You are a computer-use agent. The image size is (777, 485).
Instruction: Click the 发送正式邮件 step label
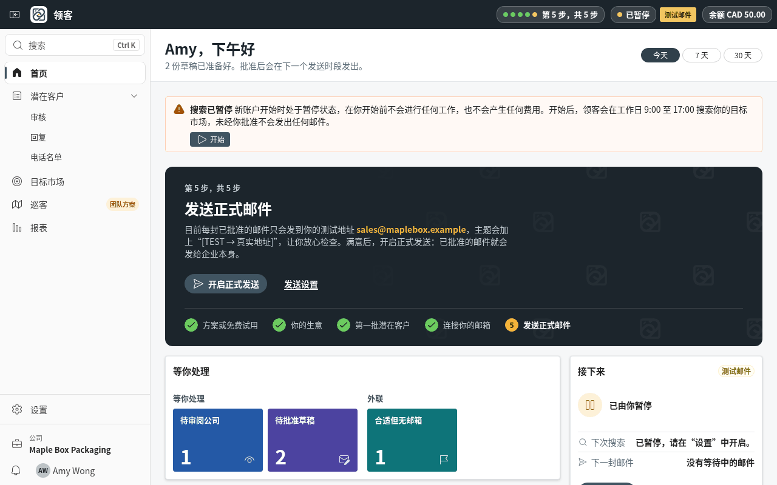[x=547, y=325]
